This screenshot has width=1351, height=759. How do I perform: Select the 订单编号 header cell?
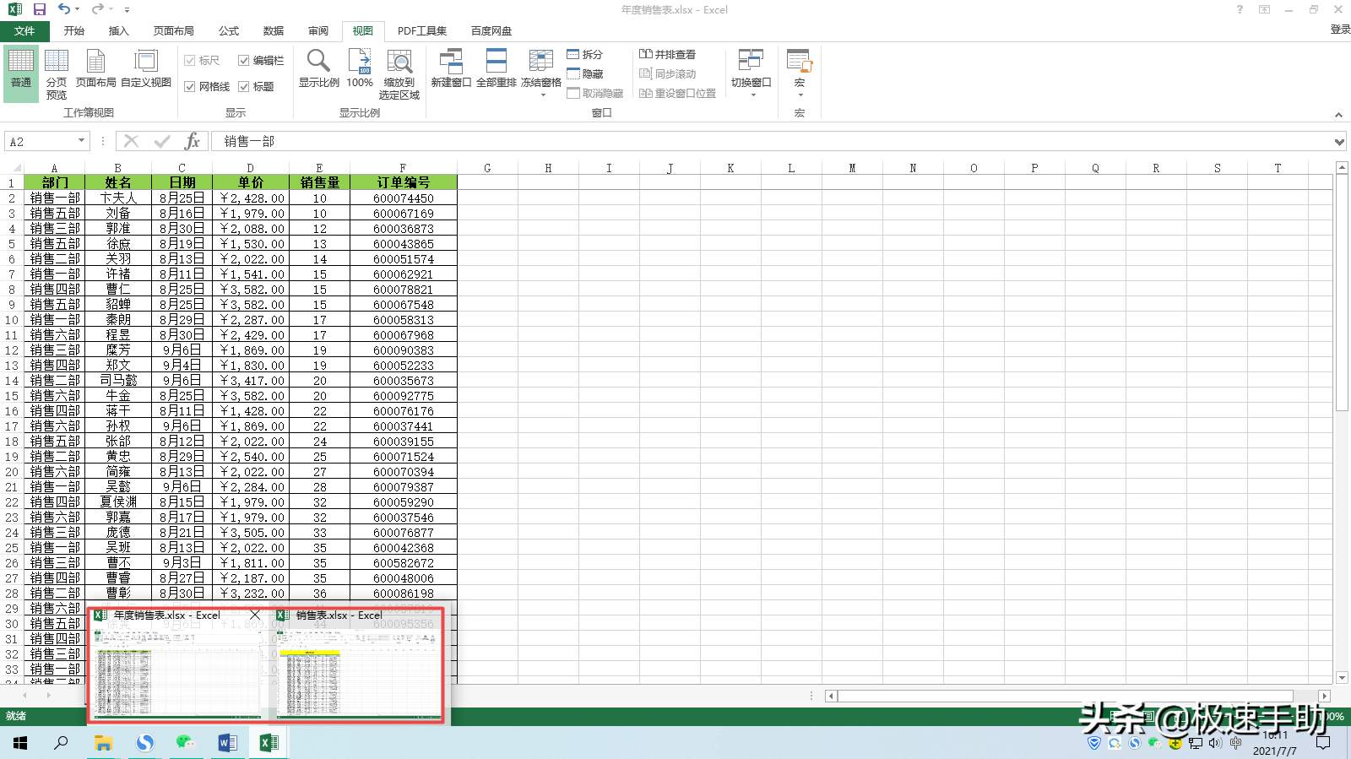coord(404,182)
